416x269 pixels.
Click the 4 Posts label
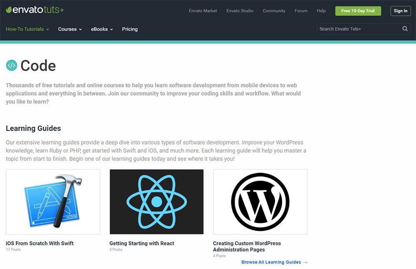[219, 256]
